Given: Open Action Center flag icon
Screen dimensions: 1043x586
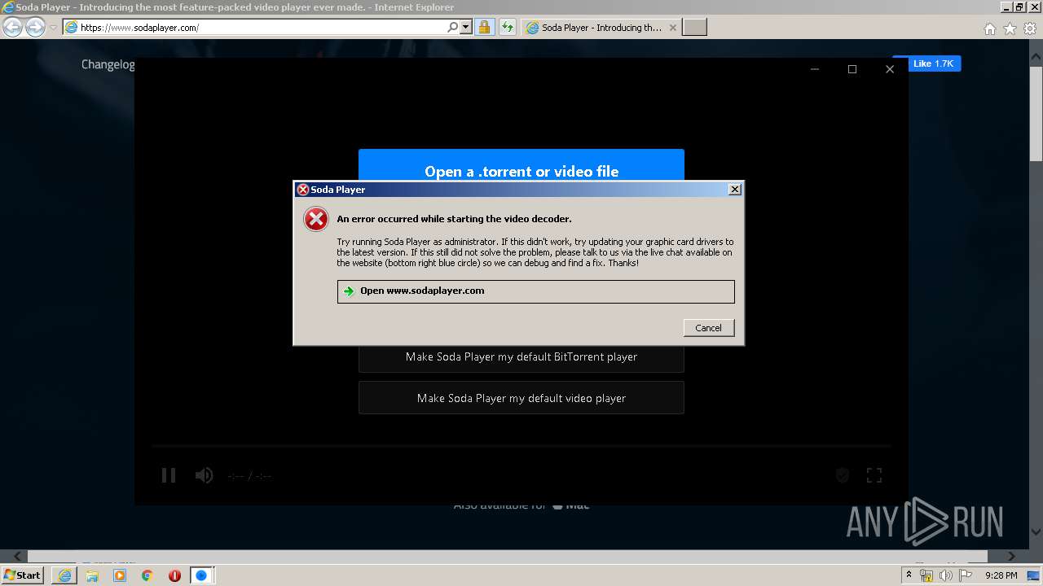Looking at the screenshot, I should tap(965, 575).
